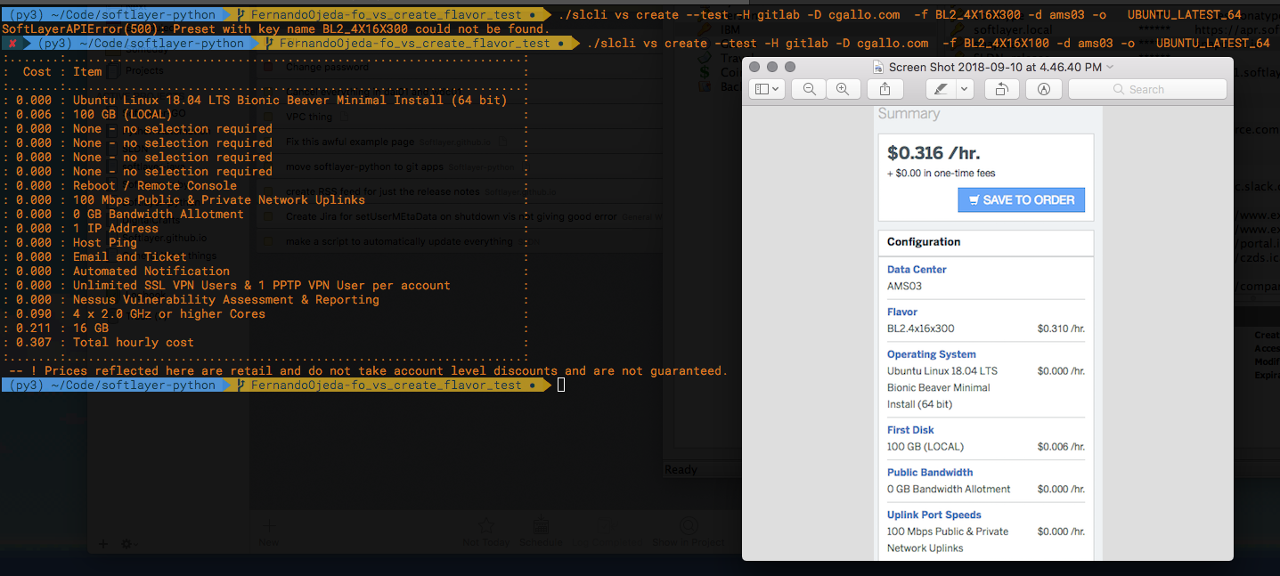The width and height of the screenshot is (1280, 576).
Task: Select the Highlight pen tool in Preview
Action: tap(941, 89)
